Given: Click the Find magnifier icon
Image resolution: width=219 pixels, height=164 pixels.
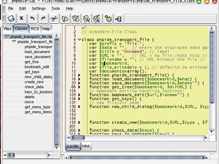Looking at the screenshot, I should click(x=86, y=19).
